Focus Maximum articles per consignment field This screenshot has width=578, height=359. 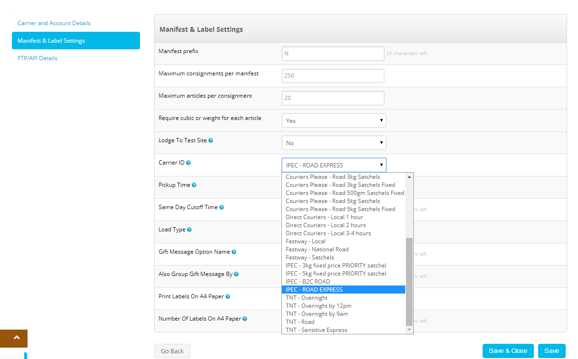[x=333, y=98]
